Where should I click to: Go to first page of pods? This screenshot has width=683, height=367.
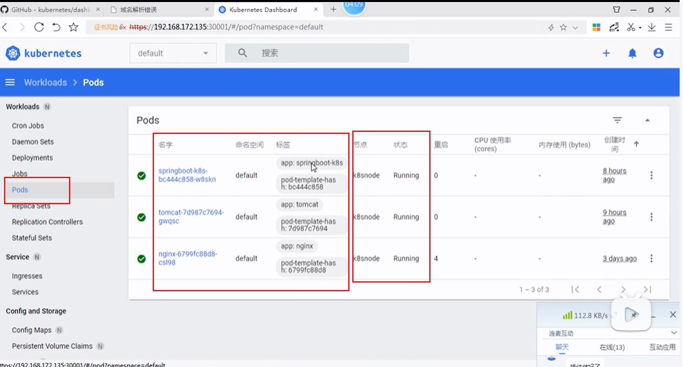coord(575,289)
